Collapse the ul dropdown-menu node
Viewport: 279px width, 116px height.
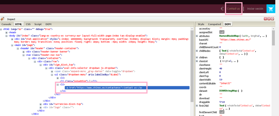click(52, 75)
